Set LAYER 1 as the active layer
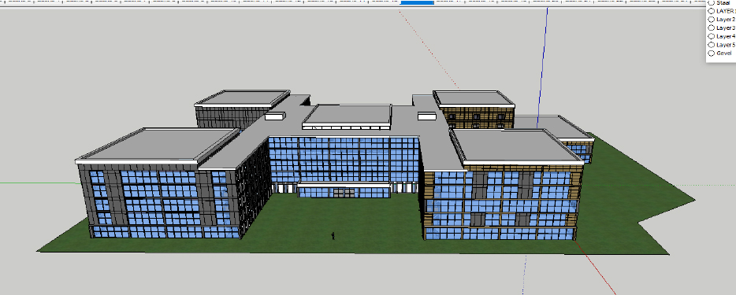The height and width of the screenshot is (295, 736). click(711, 11)
